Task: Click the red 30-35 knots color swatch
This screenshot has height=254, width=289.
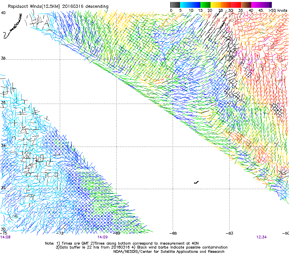Action: coord(236,5)
